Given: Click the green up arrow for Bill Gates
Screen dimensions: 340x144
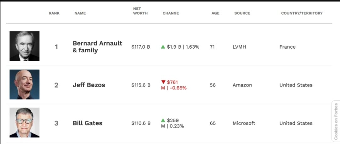Looking at the screenshot, I should (x=163, y=120).
